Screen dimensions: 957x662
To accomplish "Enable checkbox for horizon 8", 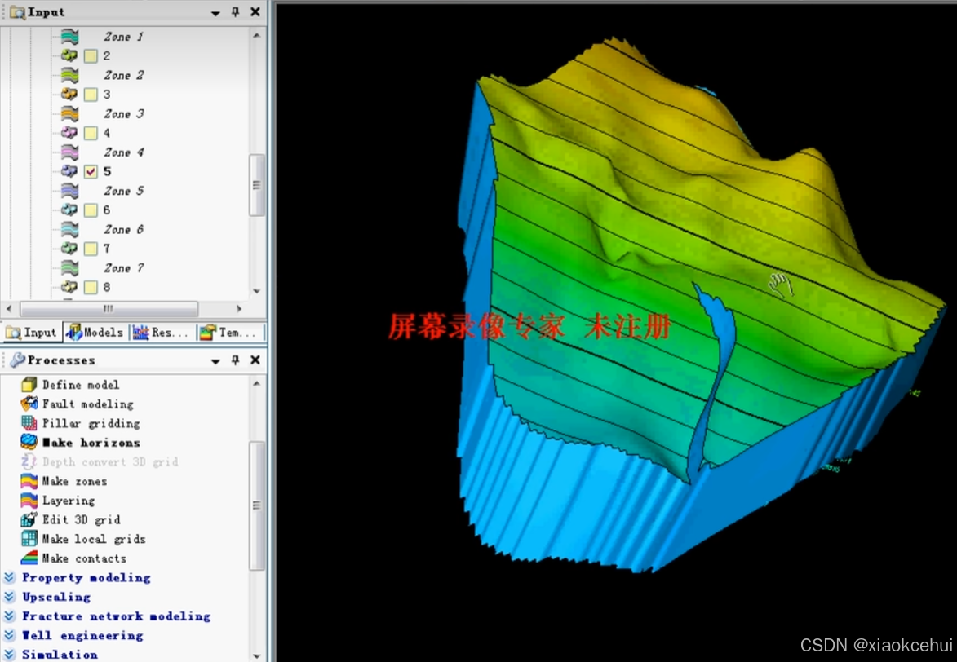I will click(91, 287).
